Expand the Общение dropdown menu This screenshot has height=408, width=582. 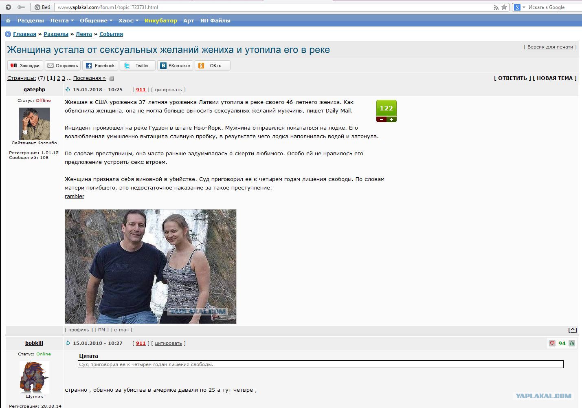(96, 20)
